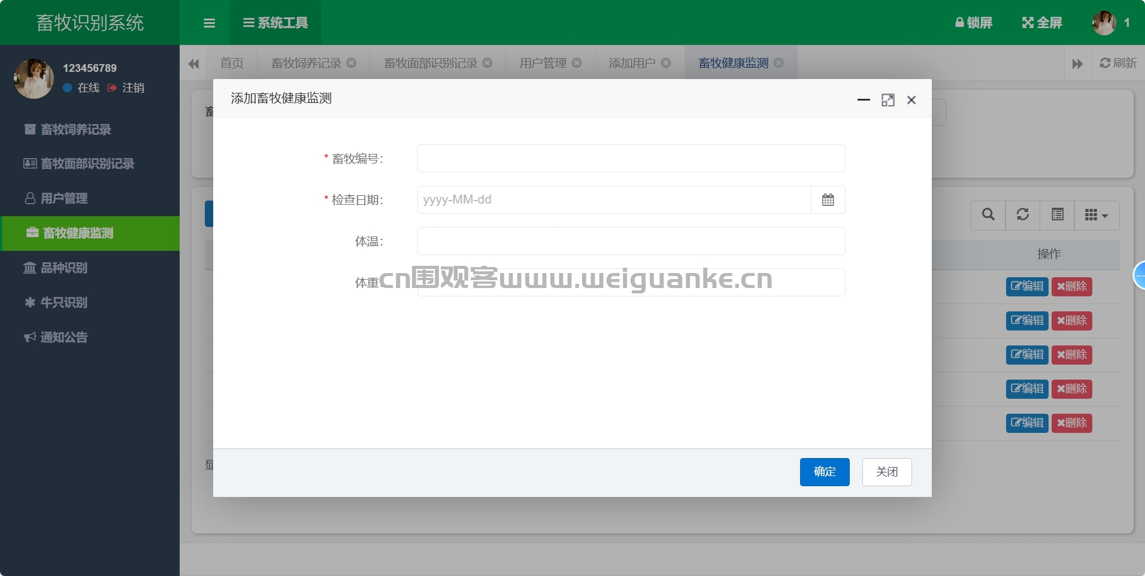Click 编辑 in the fourth table row
Image resolution: width=1145 pixels, height=576 pixels.
pos(1027,389)
